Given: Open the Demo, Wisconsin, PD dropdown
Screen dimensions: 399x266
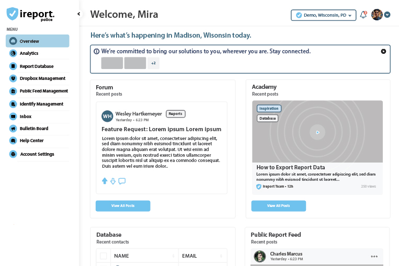Looking at the screenshot, I should [323, 15].
